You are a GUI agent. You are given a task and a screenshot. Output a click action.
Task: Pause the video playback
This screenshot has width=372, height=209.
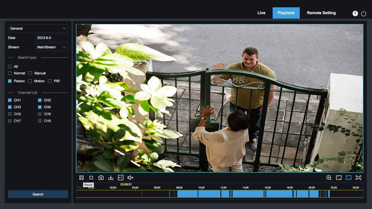pos(81,178)
